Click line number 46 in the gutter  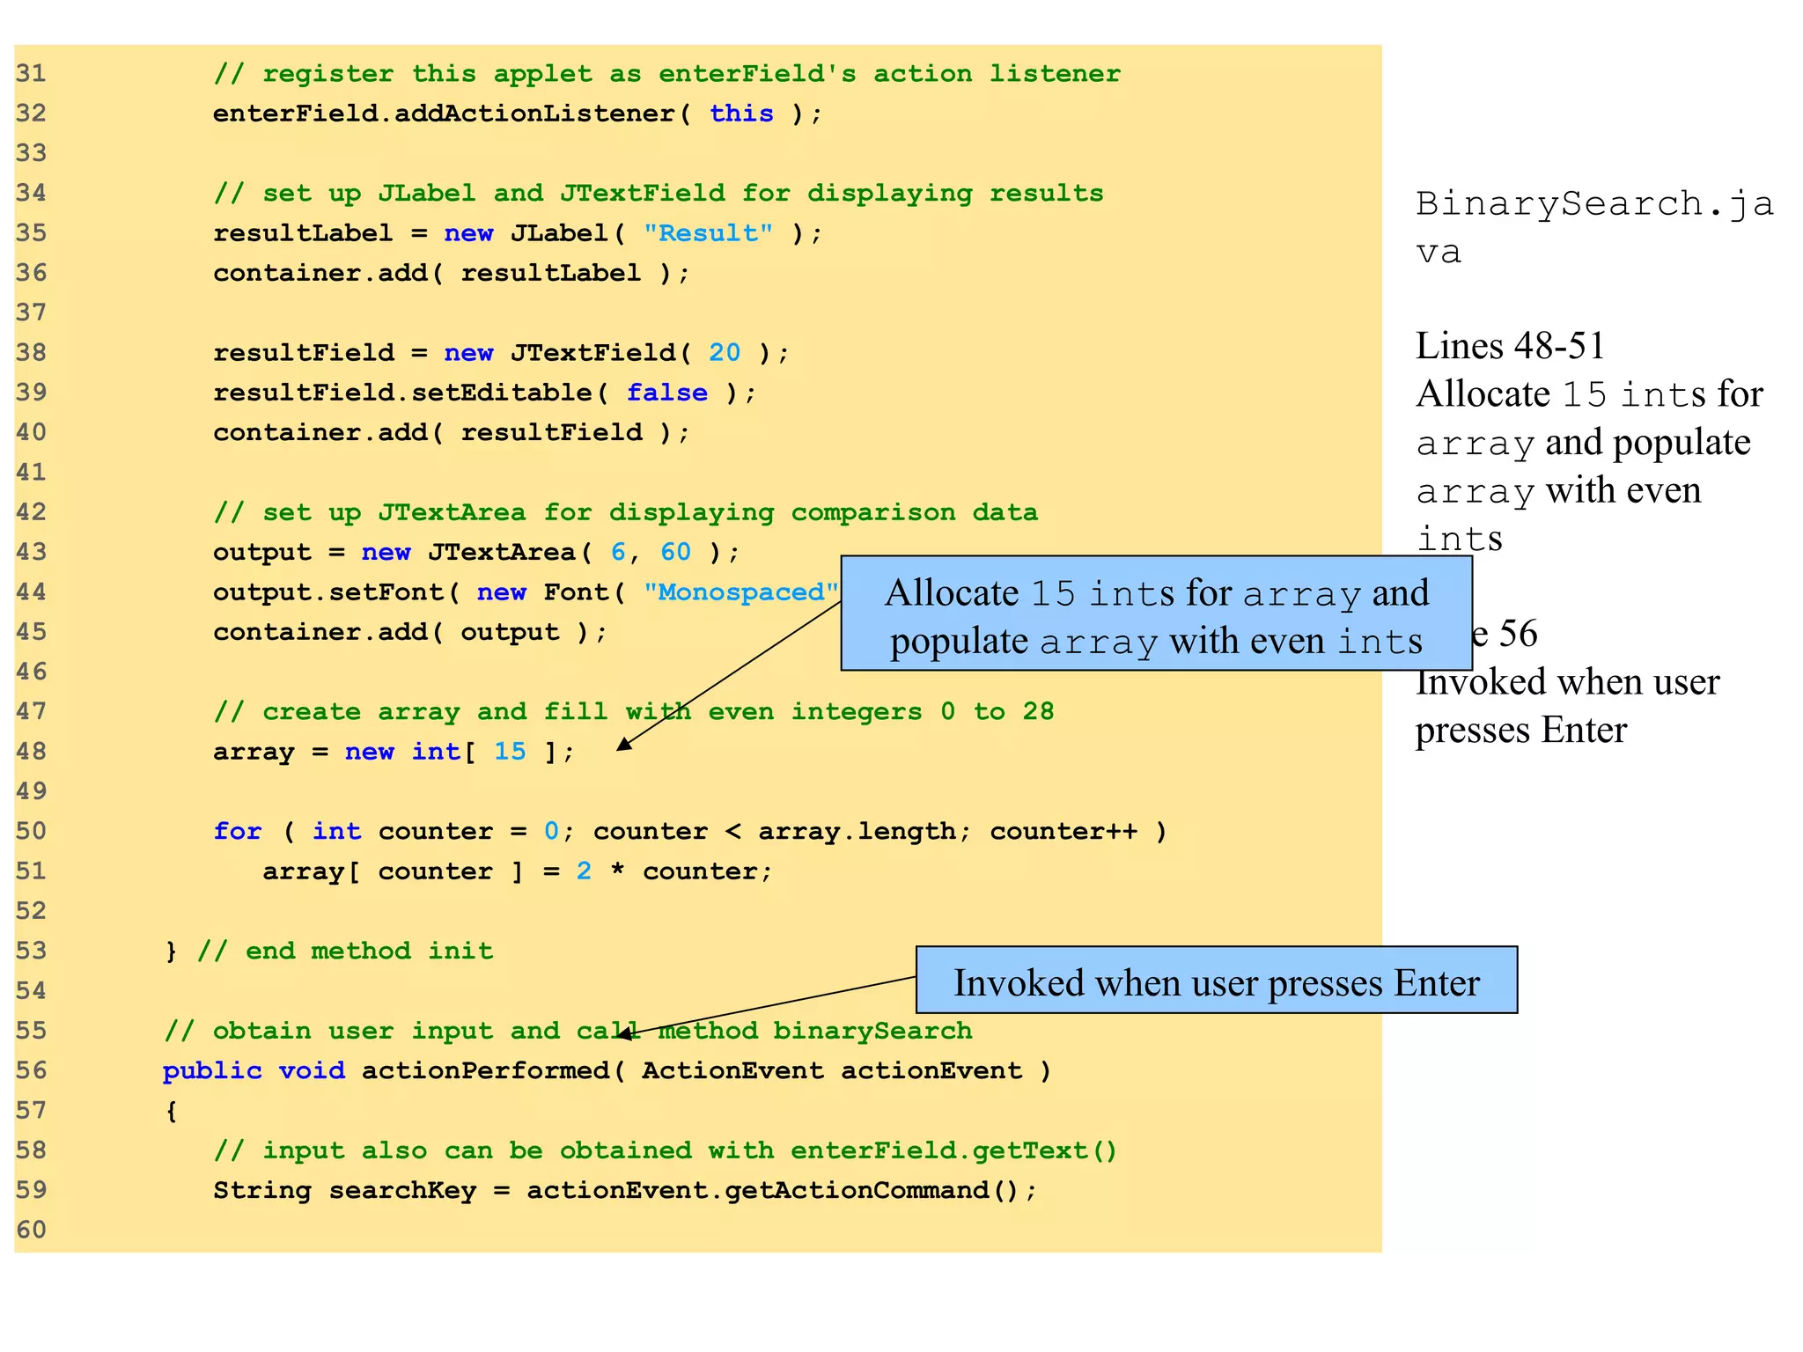tap(31, 672)
